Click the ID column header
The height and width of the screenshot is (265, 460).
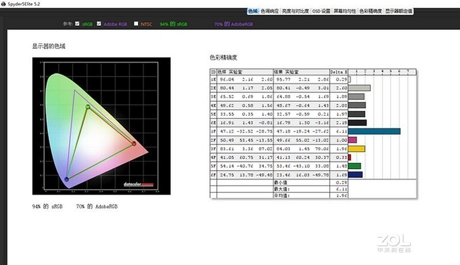point(213,72)
